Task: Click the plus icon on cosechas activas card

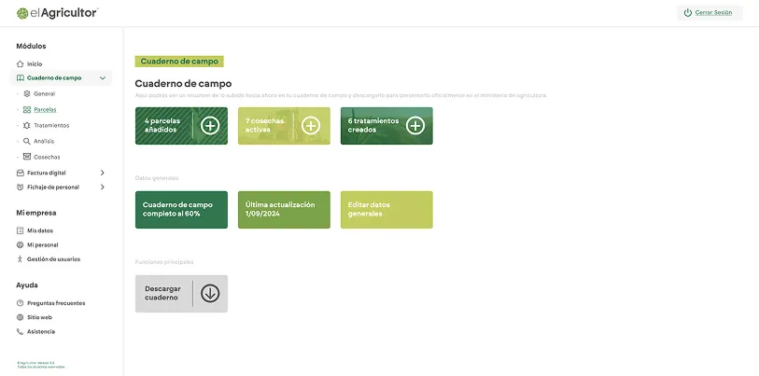Action: [311, 125]
